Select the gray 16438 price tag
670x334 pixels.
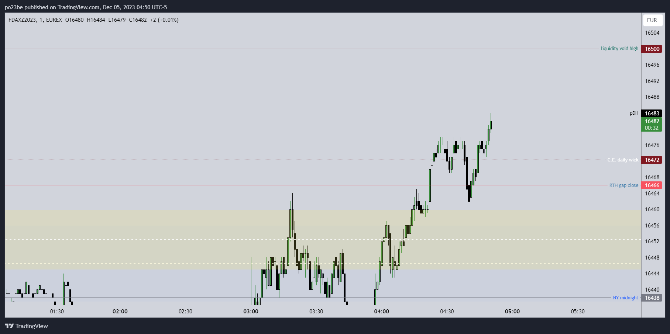652,298
